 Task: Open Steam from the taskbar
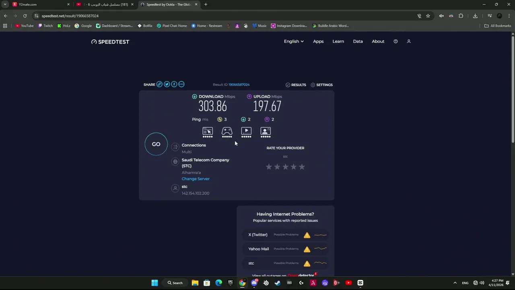[x=278, y=283]
